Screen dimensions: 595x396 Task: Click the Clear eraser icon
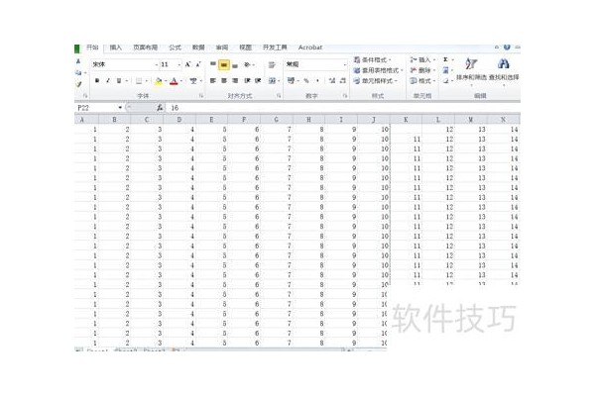click(446, 81)
